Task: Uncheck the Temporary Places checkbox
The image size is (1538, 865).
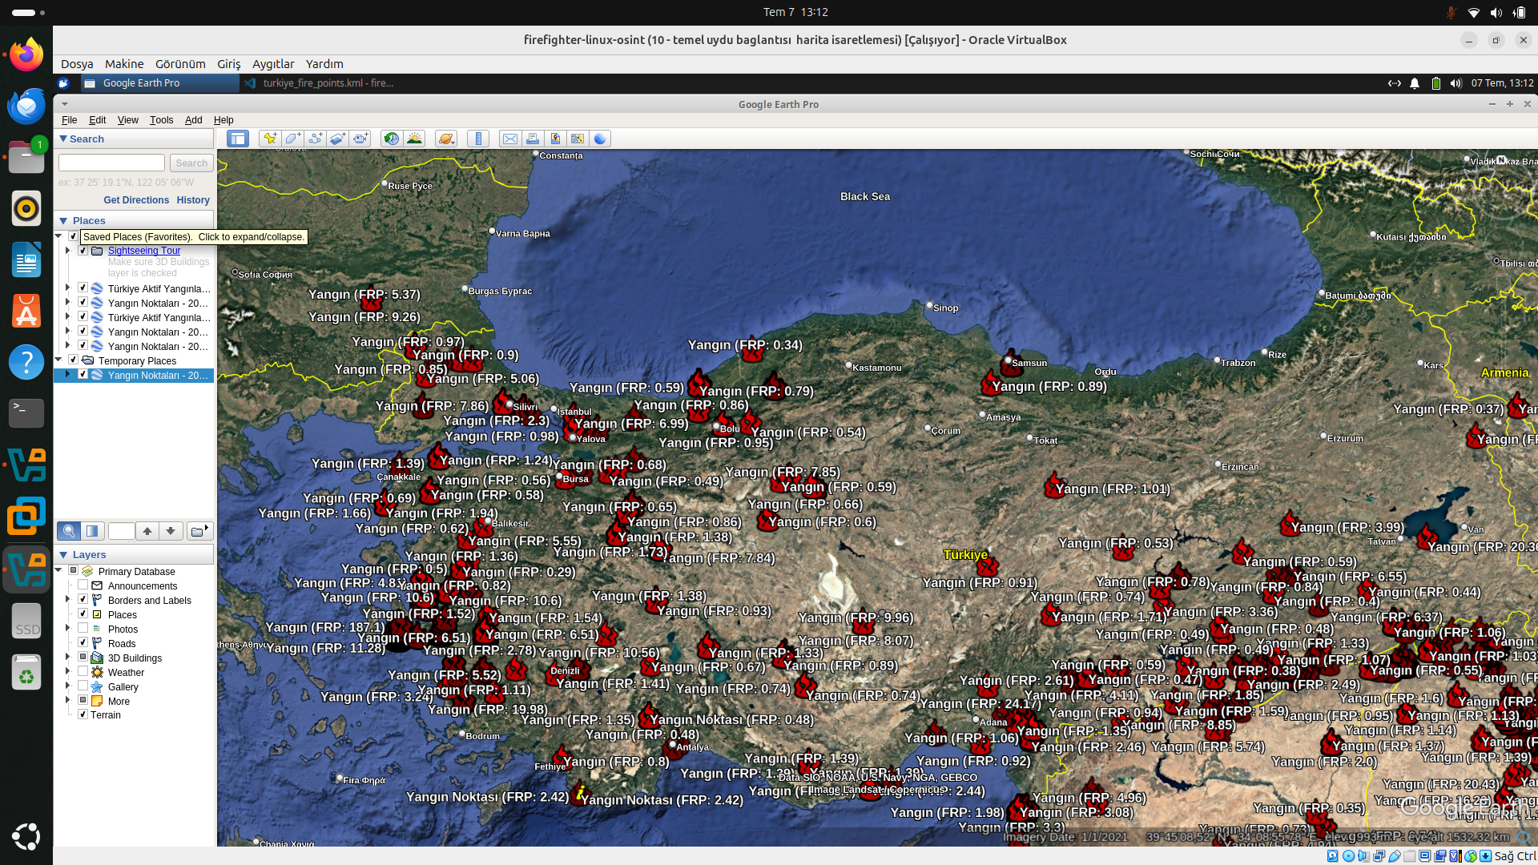Action: (x=73, y=360)
